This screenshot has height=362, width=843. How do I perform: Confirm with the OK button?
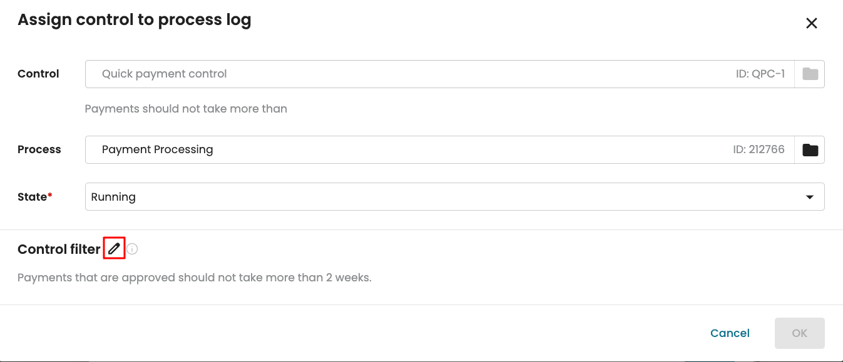pyautogui.click(x=799, y=333)
